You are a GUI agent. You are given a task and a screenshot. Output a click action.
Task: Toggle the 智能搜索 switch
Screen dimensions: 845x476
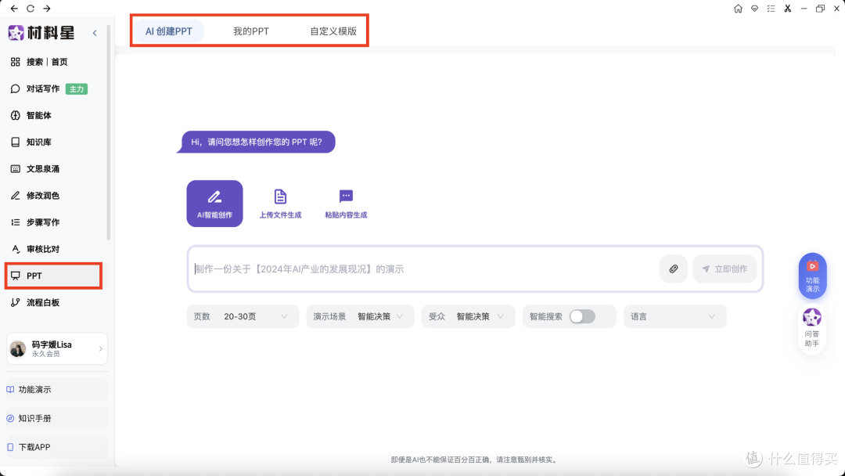(x=583, y=316)
